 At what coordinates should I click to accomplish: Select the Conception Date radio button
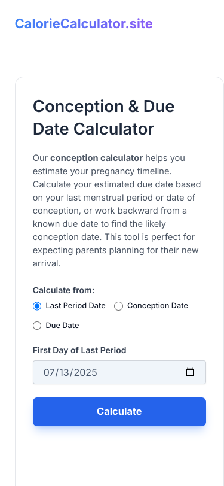[118, 306]
